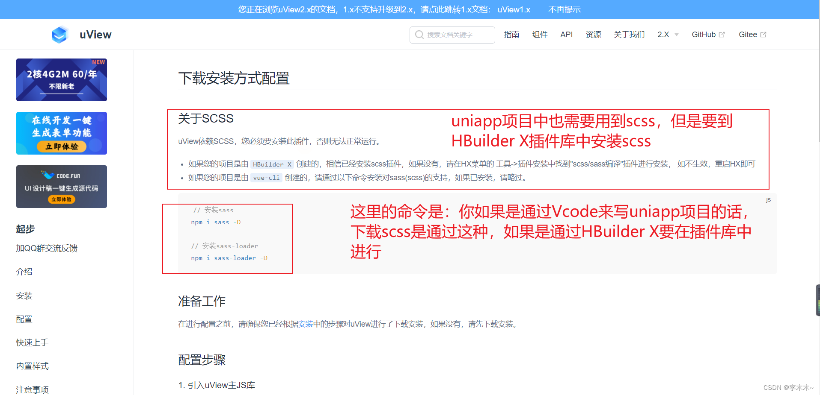Viewport: 820px width, 395px height.
Task: Click the 起步 sidebar section heading
Action: [x=25, y=229]
